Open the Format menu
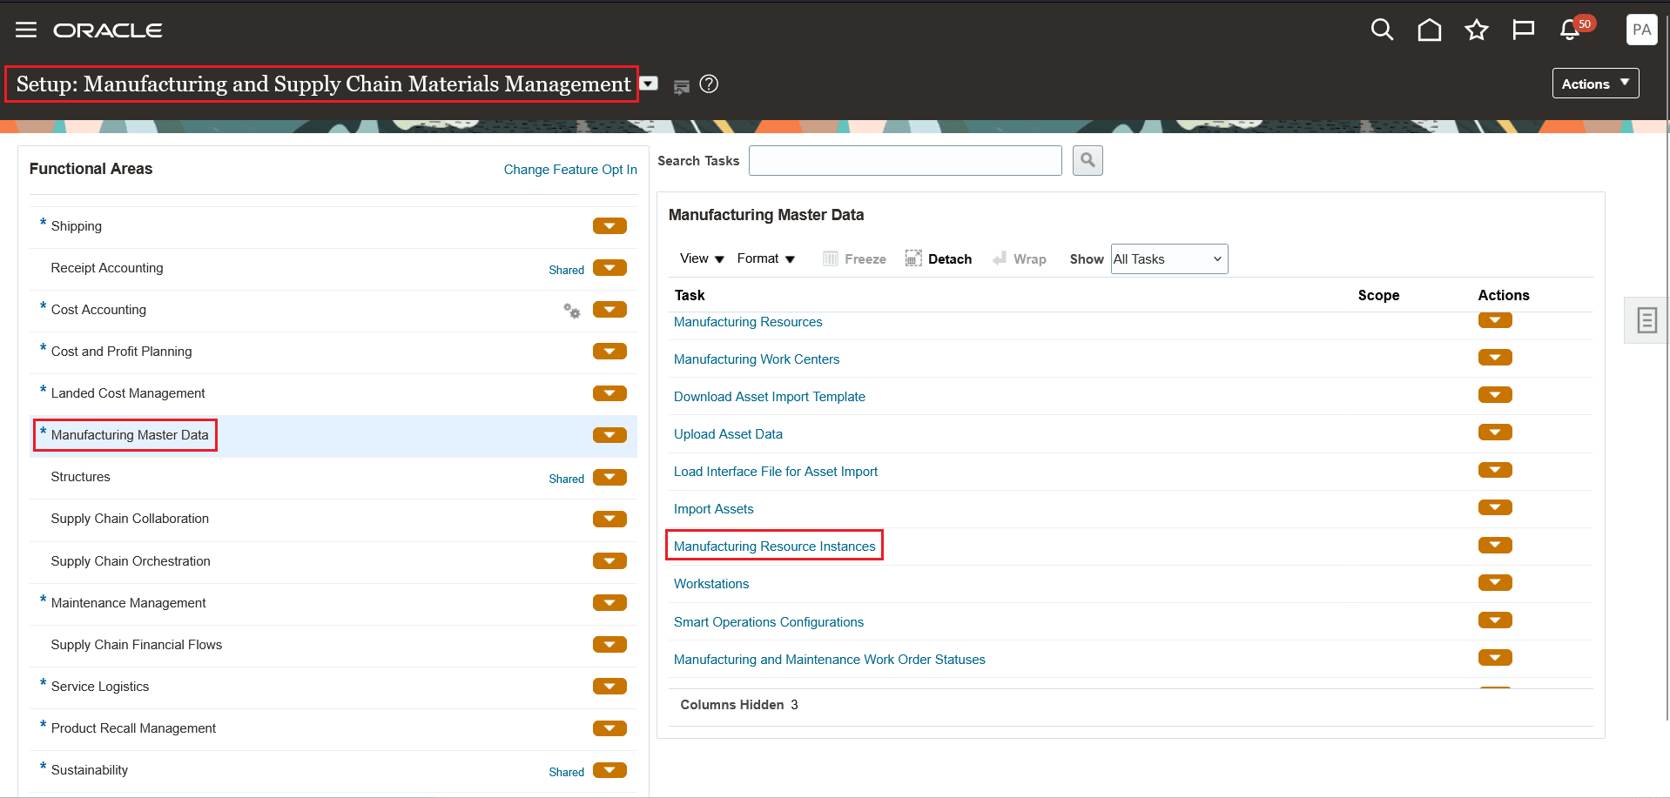The height and width of the screenshot is (798, 1670). (764, 258)
